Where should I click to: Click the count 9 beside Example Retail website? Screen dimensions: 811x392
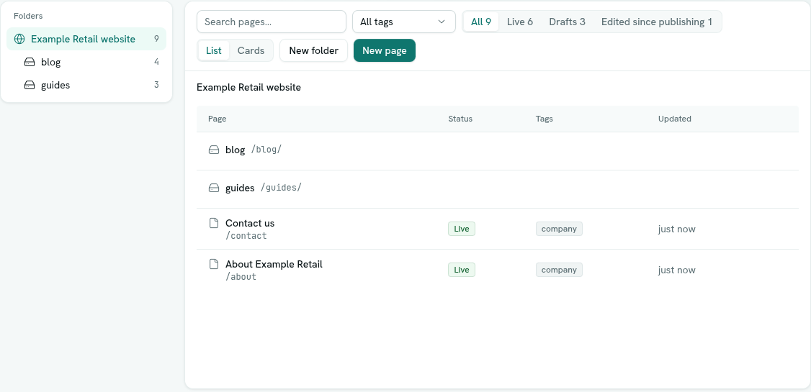point(156,39)
